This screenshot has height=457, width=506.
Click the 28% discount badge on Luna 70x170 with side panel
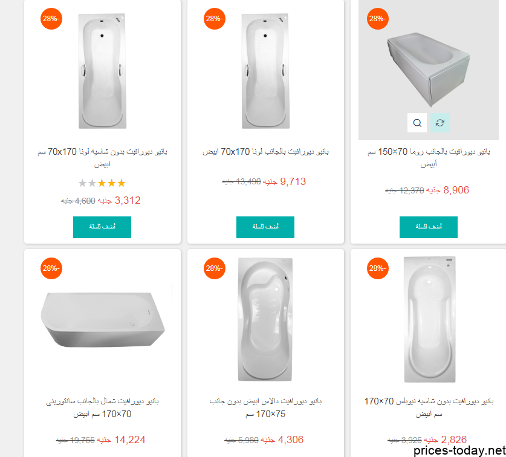pos(215,19)
